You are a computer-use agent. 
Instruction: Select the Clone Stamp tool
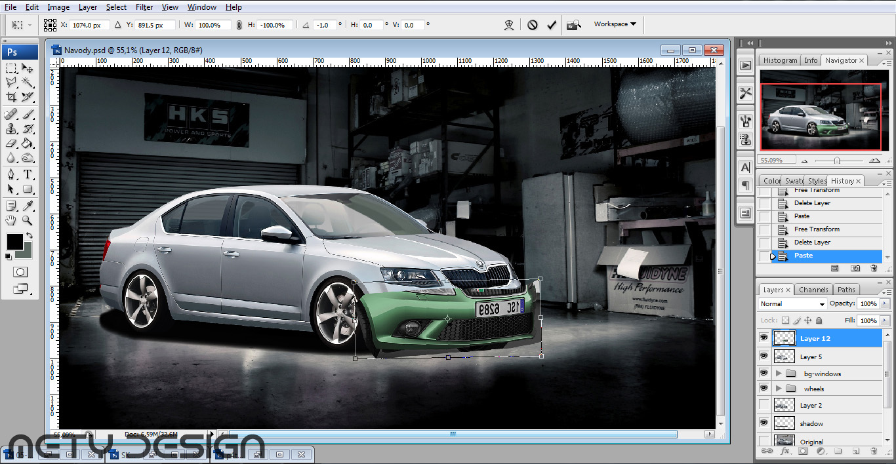point(11,129)
